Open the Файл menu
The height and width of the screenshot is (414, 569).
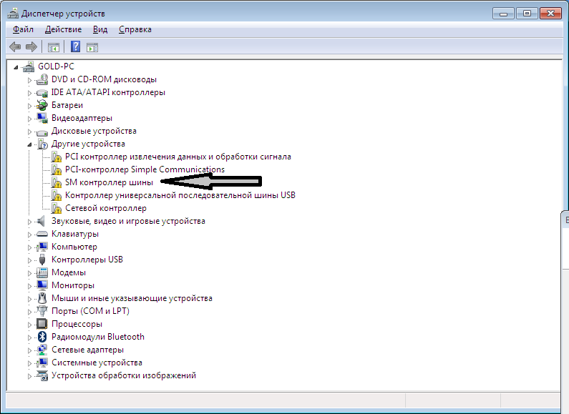(x=23, y=29)
